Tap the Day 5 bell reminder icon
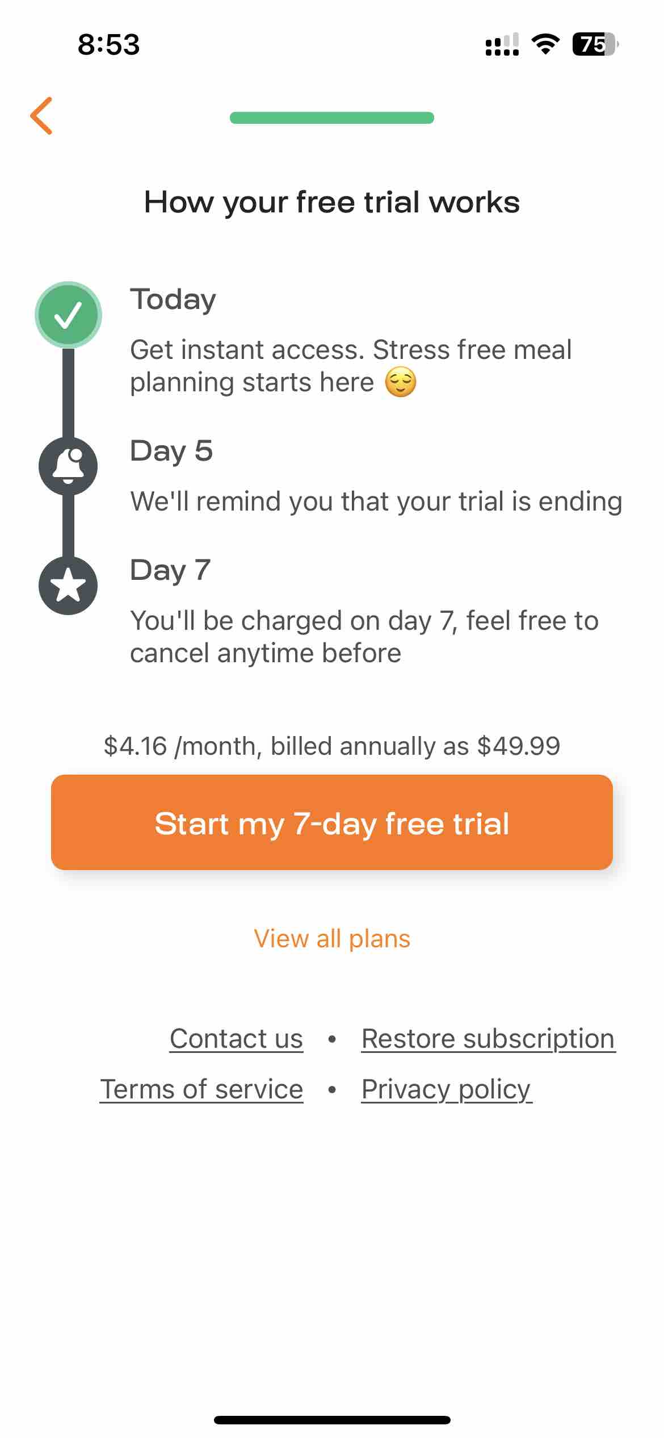The width and height of the screenshot is (664, 1438). click(x=68, y=466)
